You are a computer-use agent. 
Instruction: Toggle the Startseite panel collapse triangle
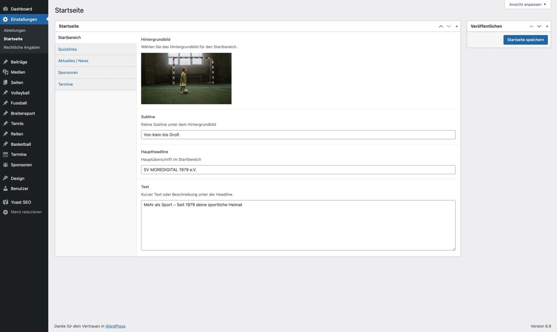click(x=456, y=27)
